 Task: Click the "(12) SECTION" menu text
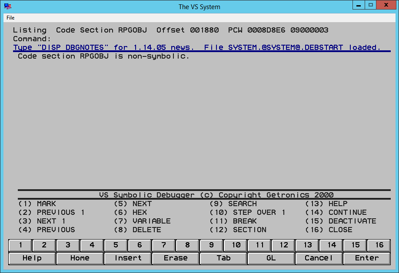point(238,230)
